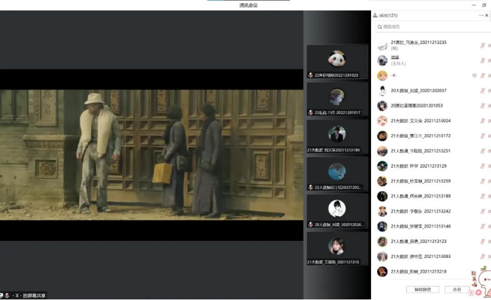Select member name ending 20201202037
This screenshot has height=300, width=491.
[418, 90]
